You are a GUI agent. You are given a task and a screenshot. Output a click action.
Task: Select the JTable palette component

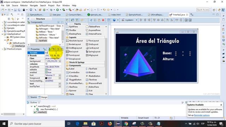tap(70, 94)
